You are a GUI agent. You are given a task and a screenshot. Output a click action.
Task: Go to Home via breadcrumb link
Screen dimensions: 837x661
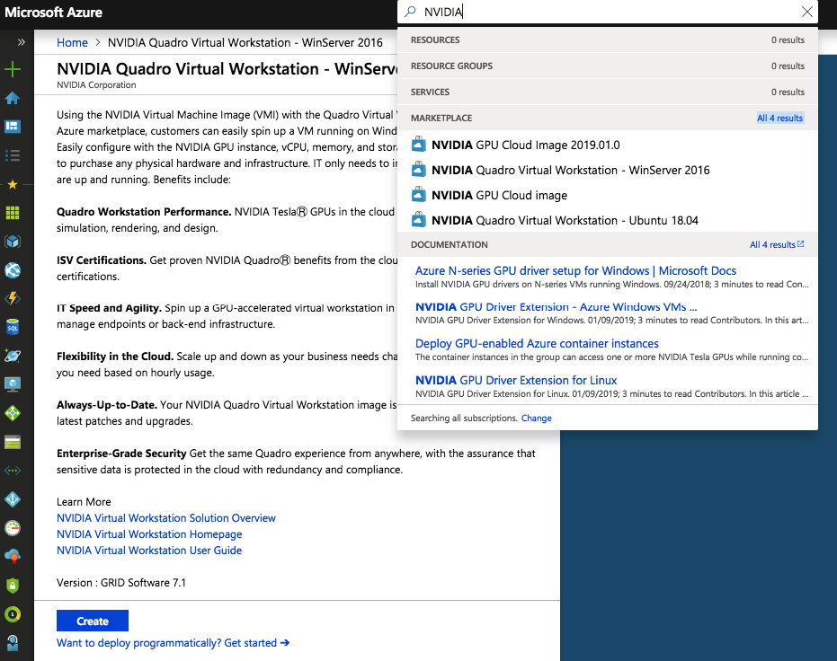[x=72, y=42]
